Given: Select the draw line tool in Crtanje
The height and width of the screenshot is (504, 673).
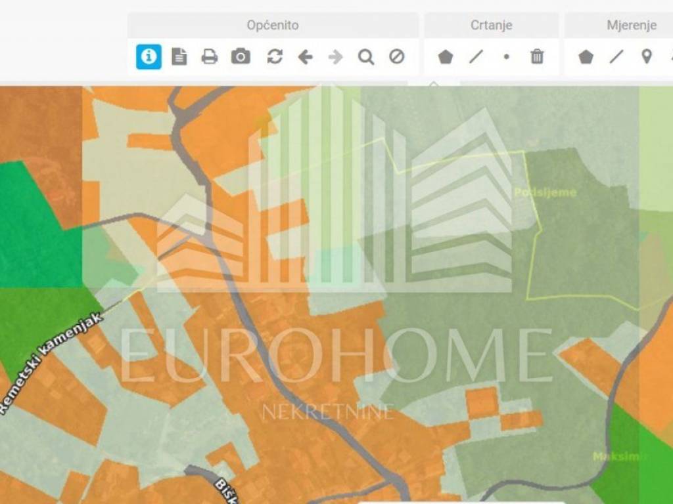Looking at the screenshot, I should point(476,57).
